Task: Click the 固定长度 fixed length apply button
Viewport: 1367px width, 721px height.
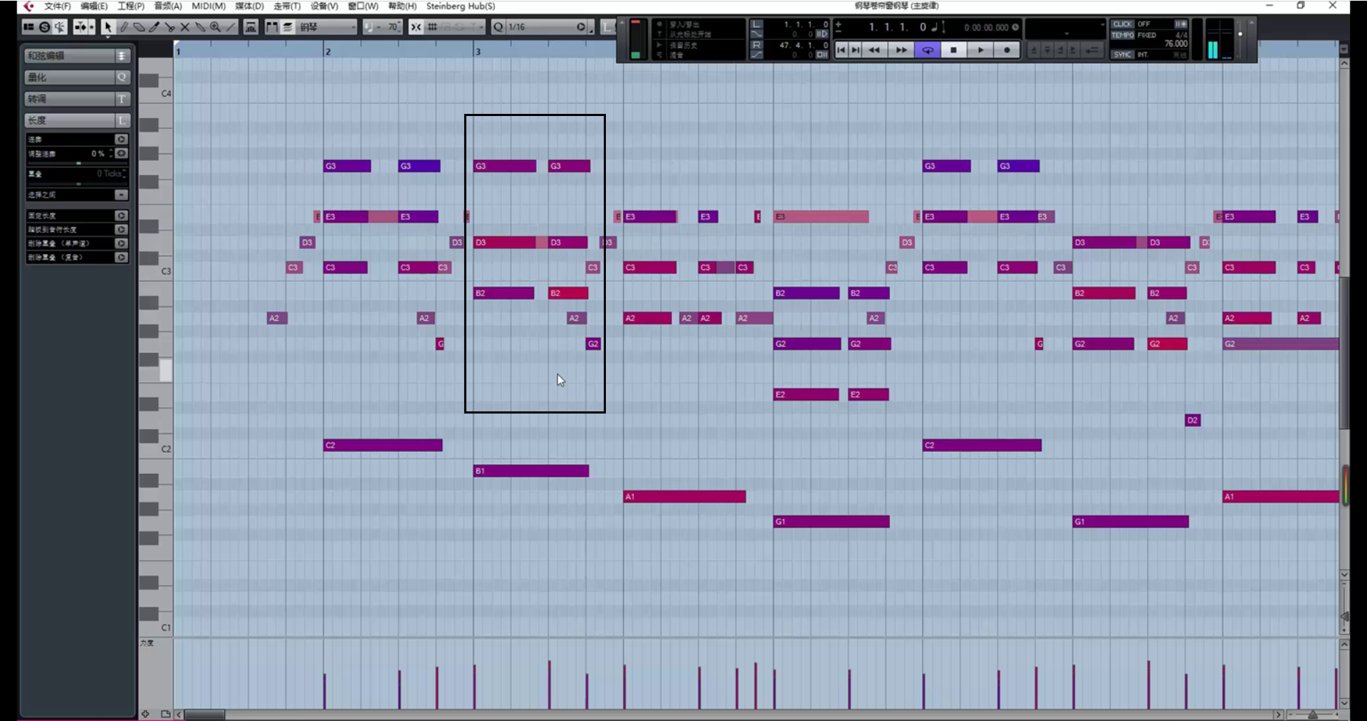Action: [121, 216]
